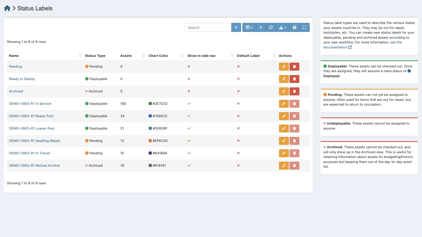Sort table by Chart Color column

(x=166, y=56)
